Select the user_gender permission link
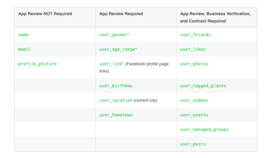The height and width of the screenshot is (158, 267). 113,35
